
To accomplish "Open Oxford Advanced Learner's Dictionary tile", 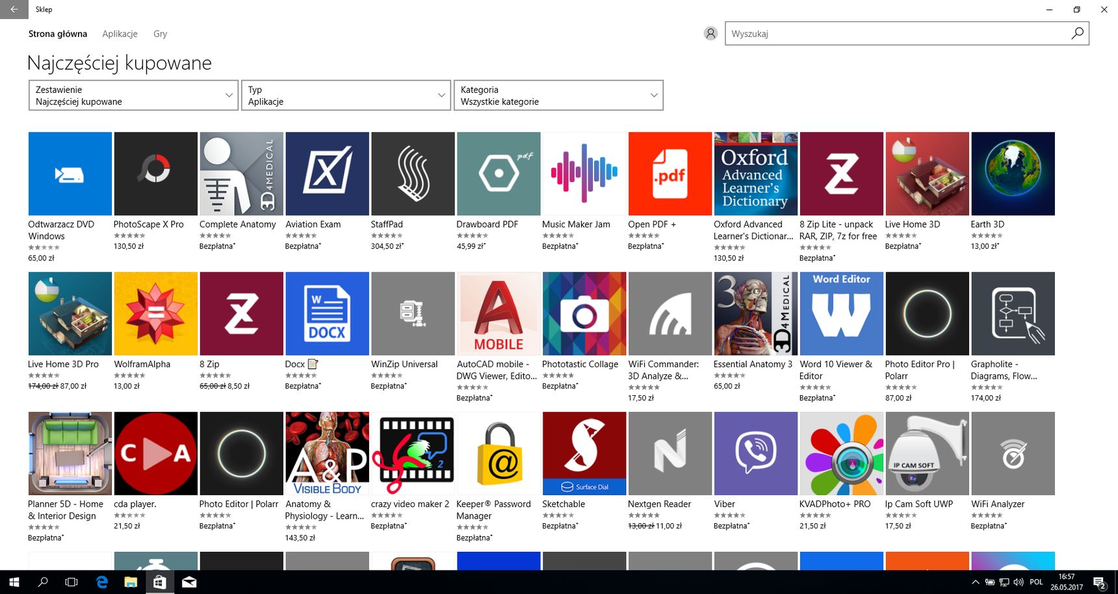I will point(756,174).
